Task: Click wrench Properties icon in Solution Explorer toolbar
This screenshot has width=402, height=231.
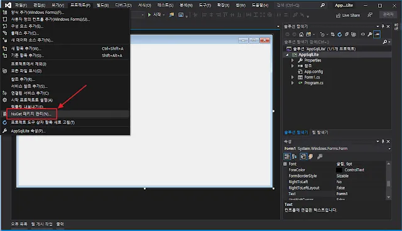Action: tap(370, 35)
